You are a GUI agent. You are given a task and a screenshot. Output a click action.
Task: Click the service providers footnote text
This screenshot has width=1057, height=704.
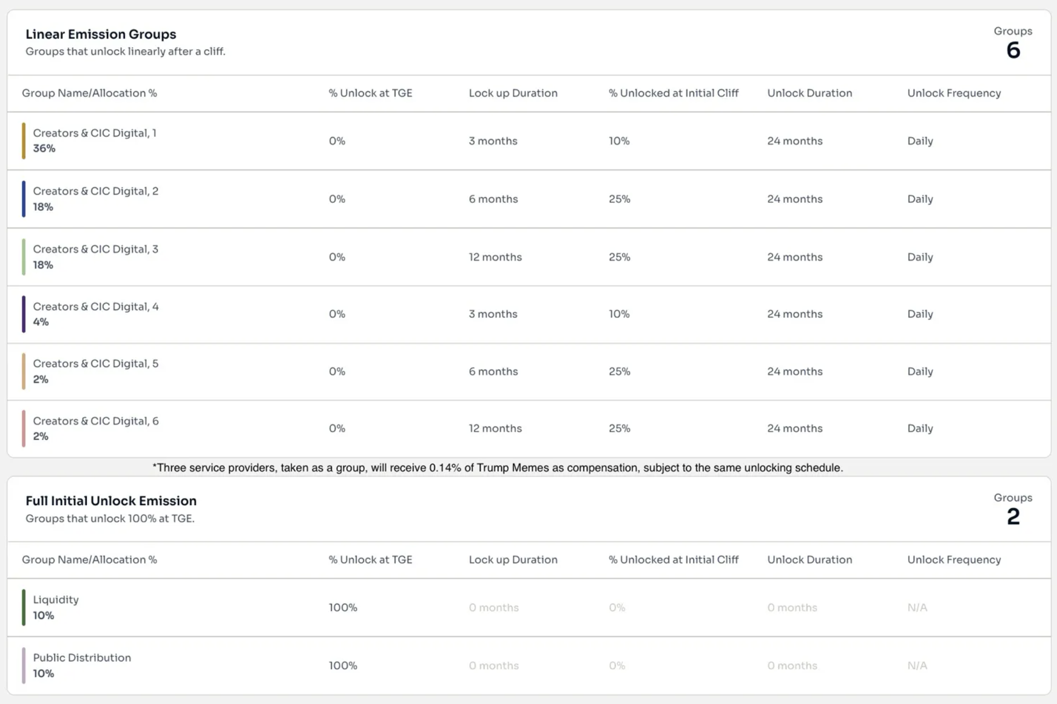pos(498,468)
